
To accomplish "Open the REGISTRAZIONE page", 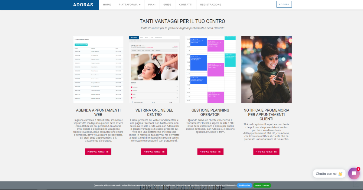I will 211,5.
